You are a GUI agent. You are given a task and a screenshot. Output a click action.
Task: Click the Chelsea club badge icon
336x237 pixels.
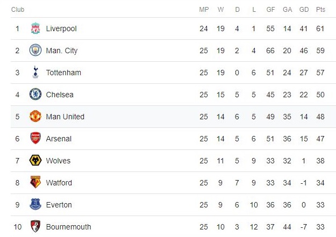coord(35,95)
